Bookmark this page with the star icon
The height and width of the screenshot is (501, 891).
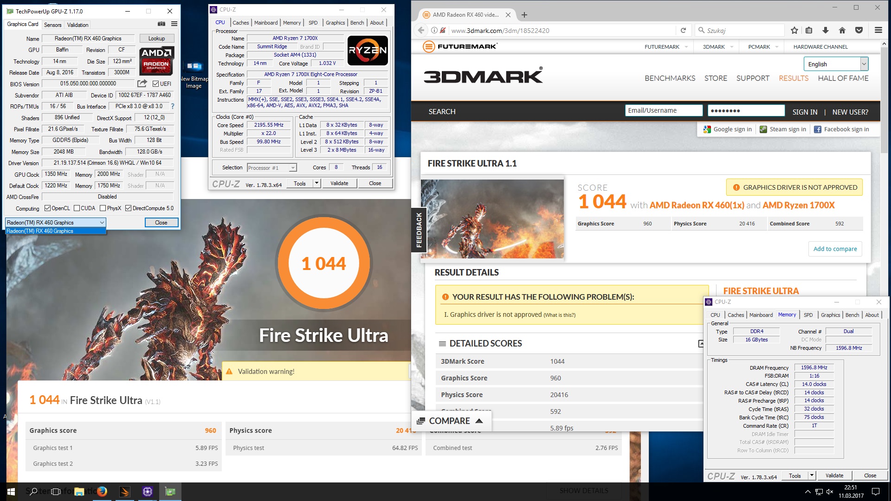[x=794, y=30]
